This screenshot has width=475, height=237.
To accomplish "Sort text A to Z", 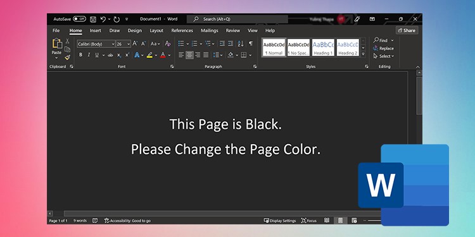I will point(241,44).
